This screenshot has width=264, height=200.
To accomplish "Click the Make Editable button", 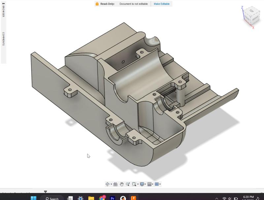I will (x=161, y=4).
